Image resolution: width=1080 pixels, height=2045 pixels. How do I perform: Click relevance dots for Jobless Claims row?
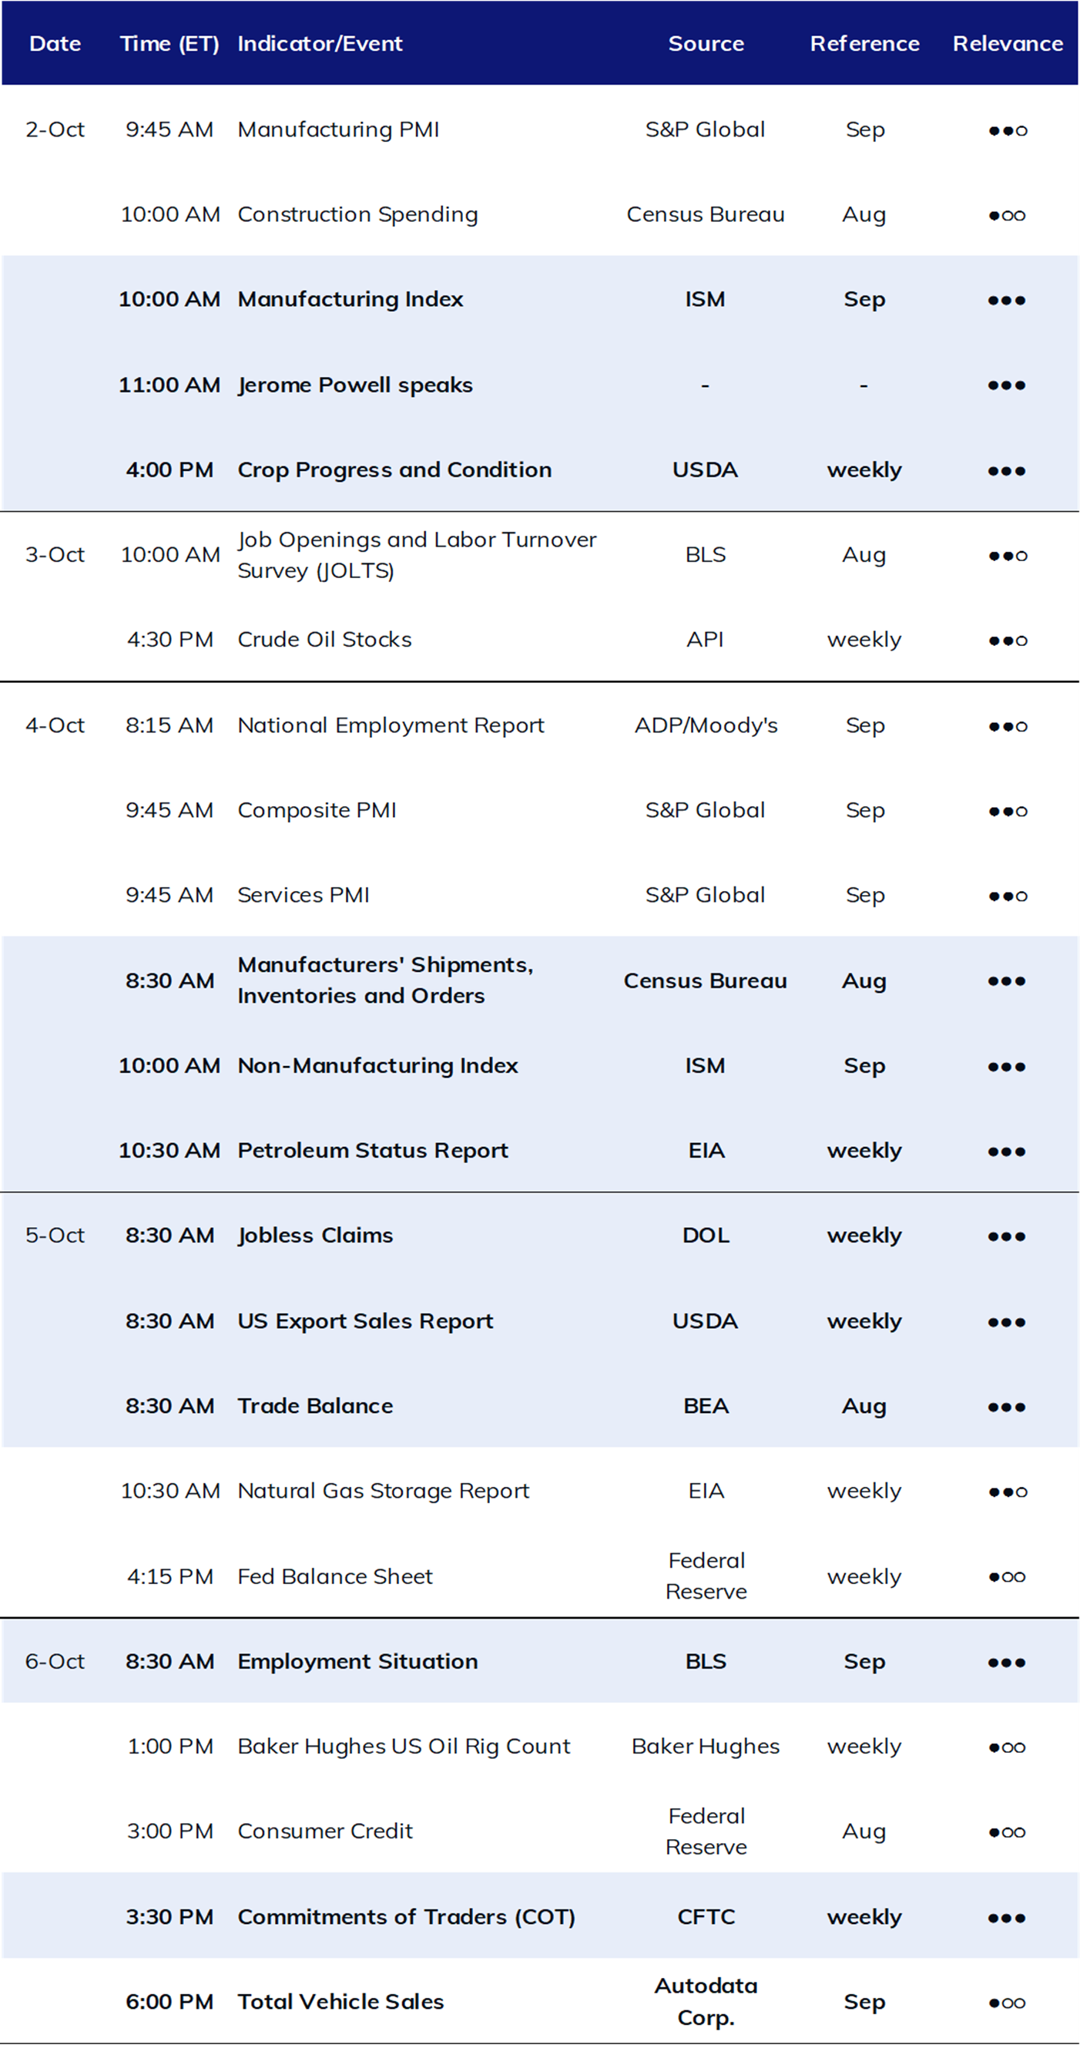coord(1006,1237)
